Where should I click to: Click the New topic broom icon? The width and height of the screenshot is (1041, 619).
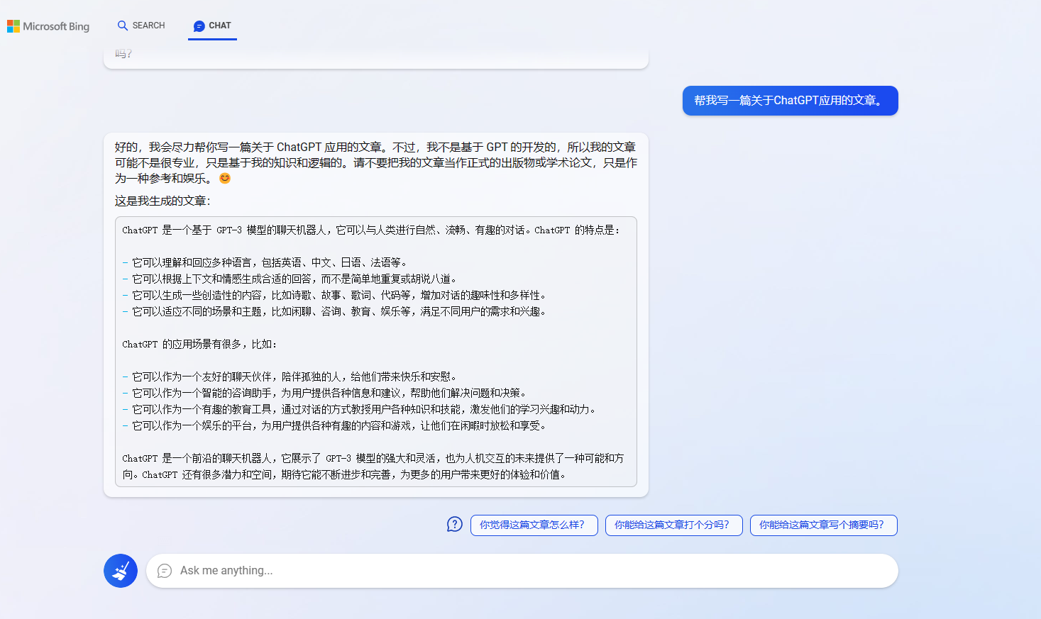(x=121, y=571)
